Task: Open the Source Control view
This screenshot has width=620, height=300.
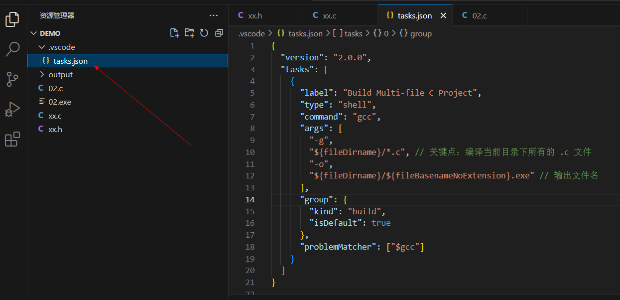Action: pos(12,79)
